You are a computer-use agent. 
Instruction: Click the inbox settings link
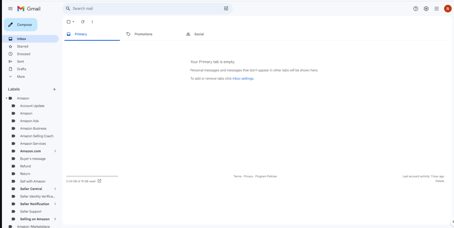click(243, 79)
